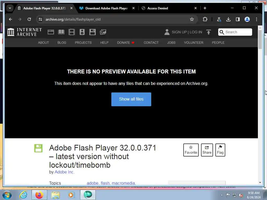This screenshot has width=267, height=200.
Task: Open the Software floppy disk icon
Action: coord(93,32)
